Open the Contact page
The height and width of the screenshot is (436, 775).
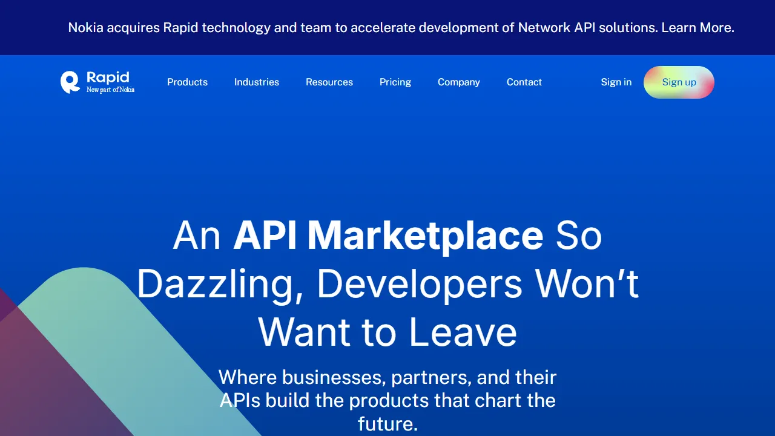(x=524, y=82)
